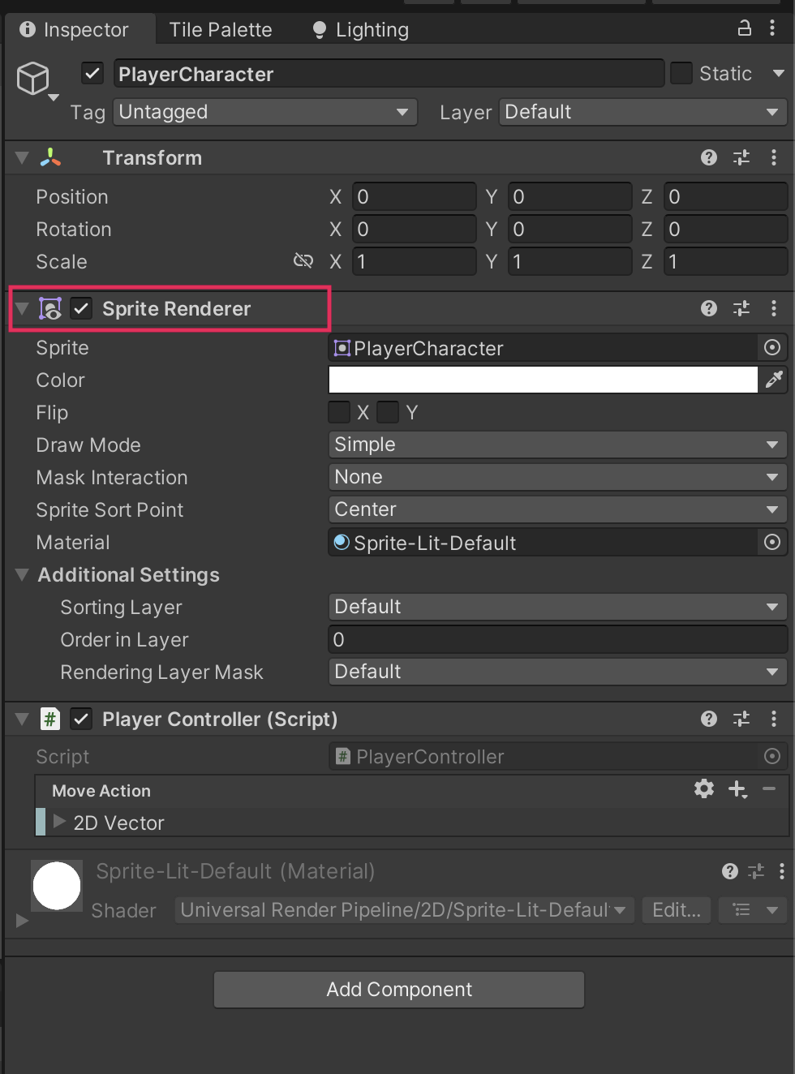
Task: Collapse the Additional Settings section
Action: point(22,574)
